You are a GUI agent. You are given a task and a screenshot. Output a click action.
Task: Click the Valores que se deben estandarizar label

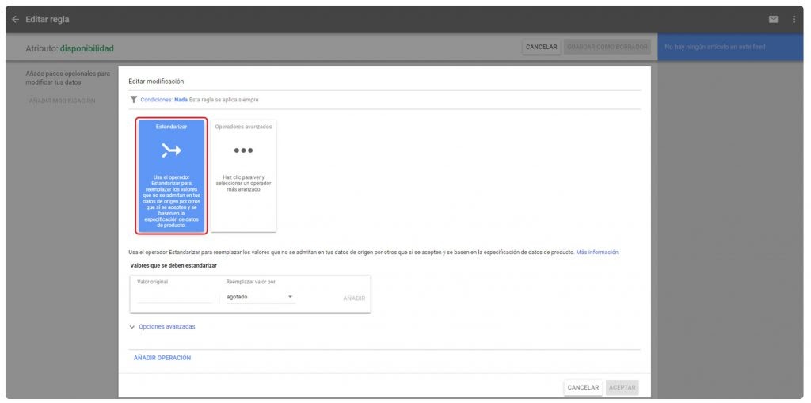tap(173, 265)
